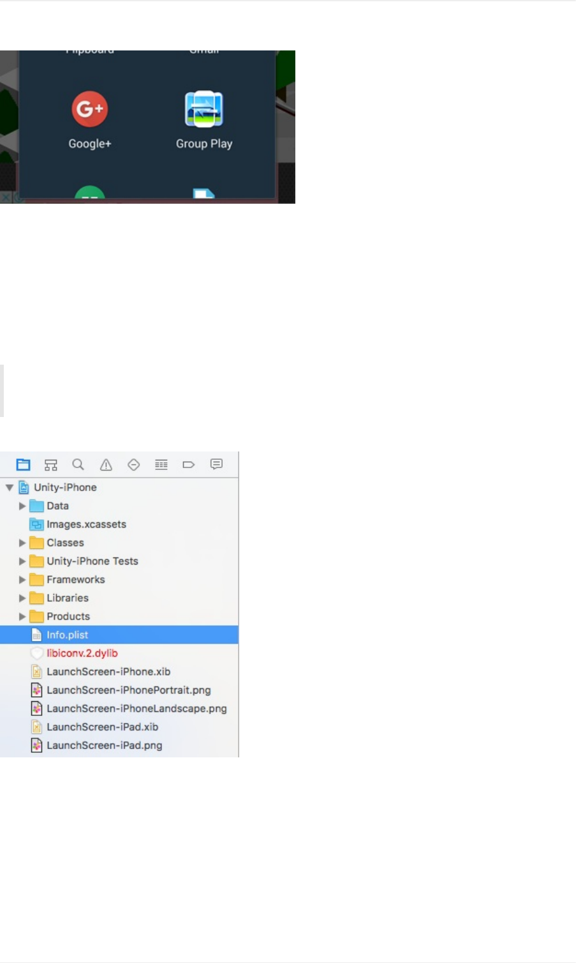The width and height of the screenshot is (576, 963).
Task: Select the Info.plist file
Action: (x=119, y=635)
